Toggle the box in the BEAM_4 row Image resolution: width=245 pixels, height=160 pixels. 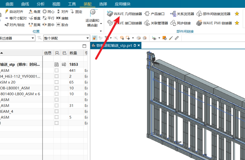coord(57,111)
